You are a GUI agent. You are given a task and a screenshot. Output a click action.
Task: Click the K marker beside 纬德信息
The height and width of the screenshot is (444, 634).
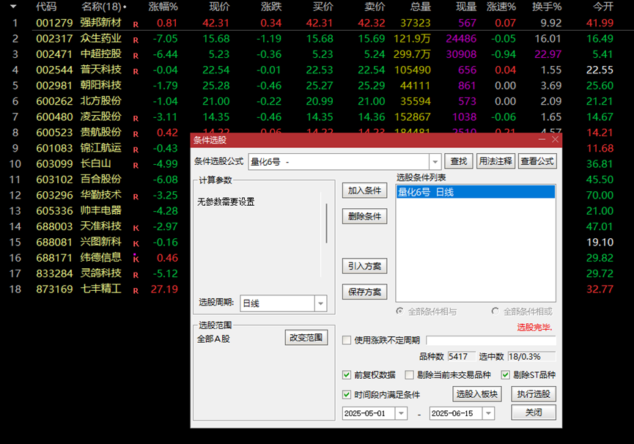[x=135, y=259]
